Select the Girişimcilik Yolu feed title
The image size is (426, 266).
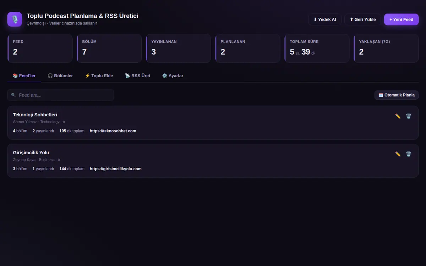click(x=31, y=153)
